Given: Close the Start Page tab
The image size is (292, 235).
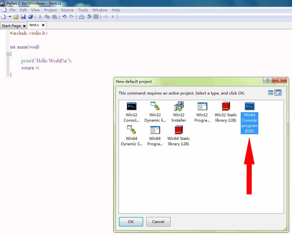Looking at the screenshot, I should [x=24, y=26].
